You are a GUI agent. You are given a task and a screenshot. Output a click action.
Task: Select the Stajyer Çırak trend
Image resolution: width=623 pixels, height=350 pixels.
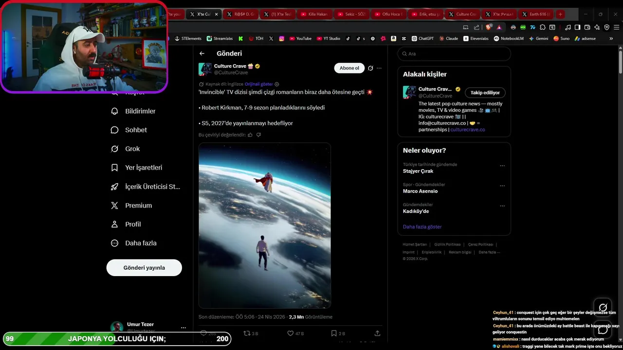[418, 171]
